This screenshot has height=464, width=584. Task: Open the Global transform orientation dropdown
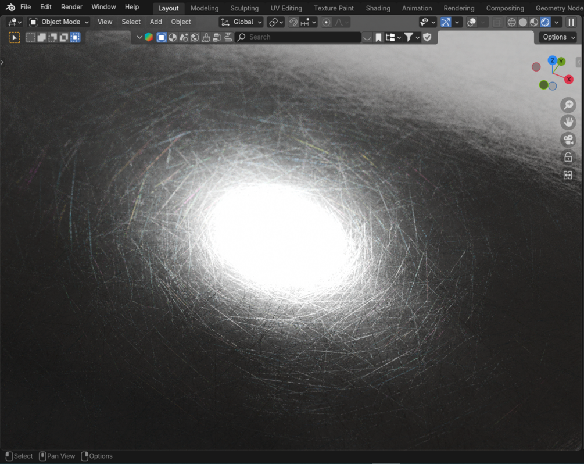(x=241, y=22)
